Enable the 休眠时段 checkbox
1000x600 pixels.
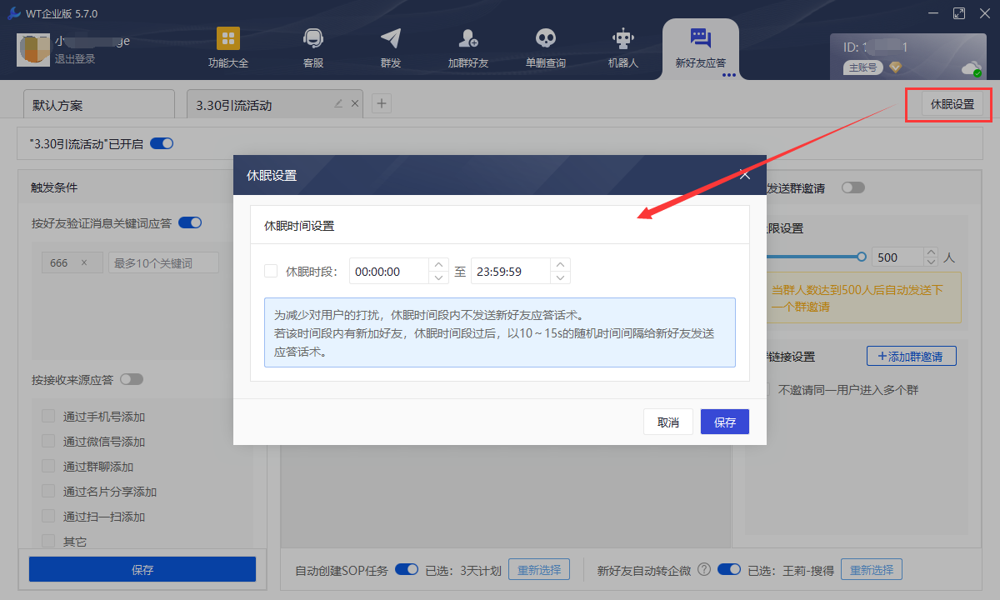271,271
